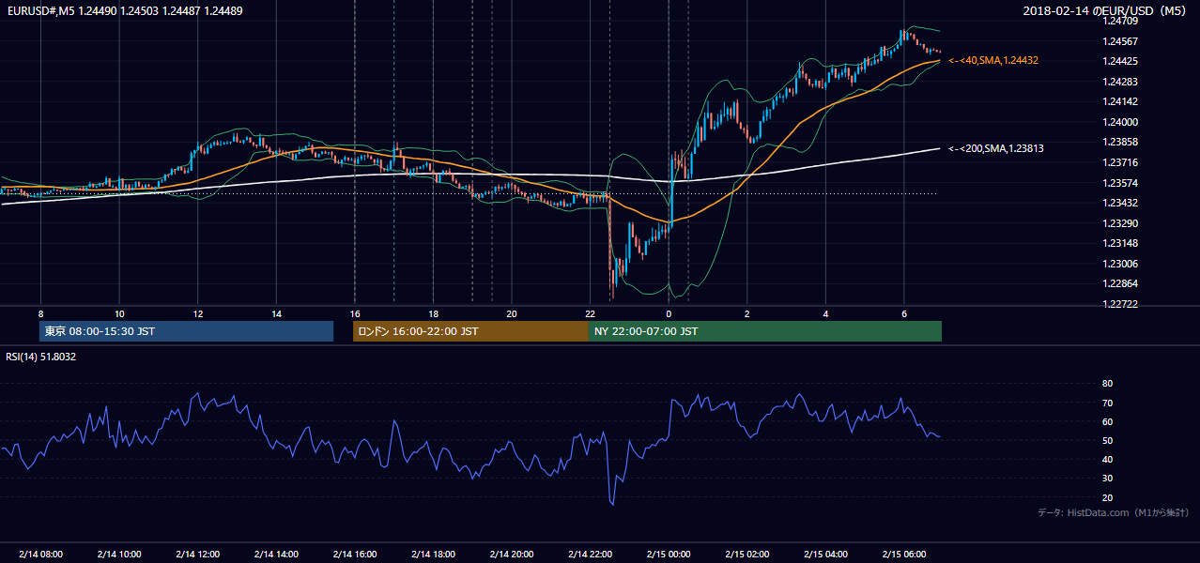Click hour label 18 under the price chart
The height and width of the screenshot is (563, 1200).
point(433,313)
